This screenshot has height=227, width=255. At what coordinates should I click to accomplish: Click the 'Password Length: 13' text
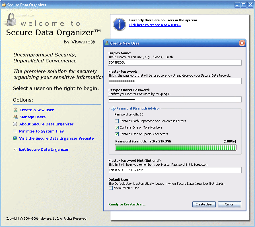pos(129,114)
